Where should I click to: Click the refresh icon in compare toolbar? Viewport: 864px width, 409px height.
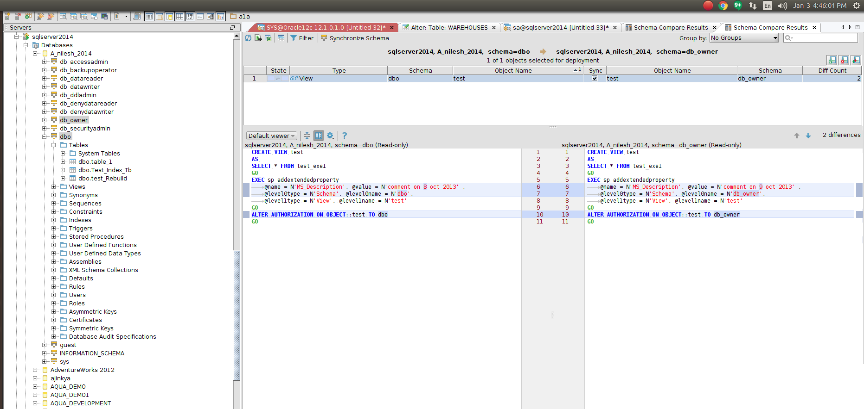coord(248,38)
